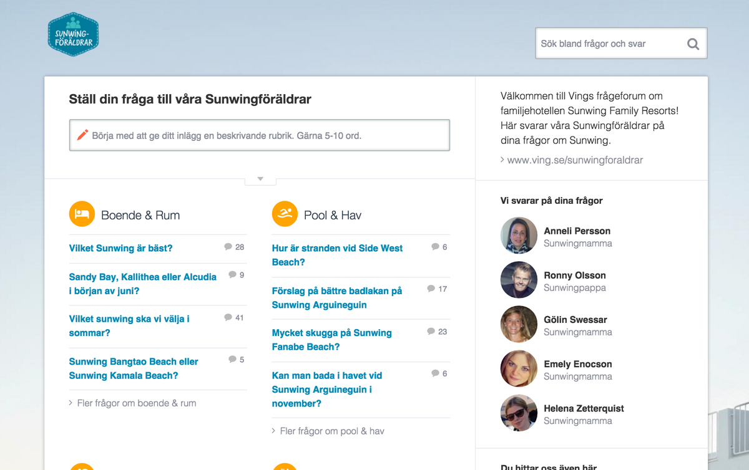
Task: Click Sunwingpappa label under Ronny Olsson
Action: tap(575, 288)
